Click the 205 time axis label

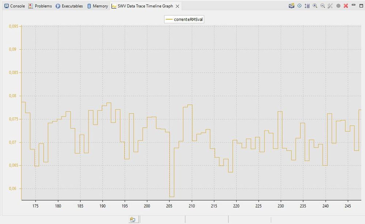169,206
